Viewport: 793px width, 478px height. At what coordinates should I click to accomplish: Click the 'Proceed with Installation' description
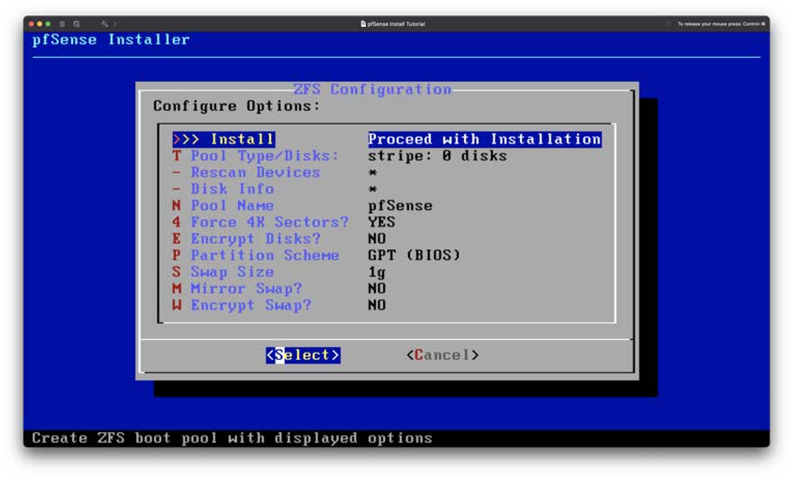tap(485, 139)
